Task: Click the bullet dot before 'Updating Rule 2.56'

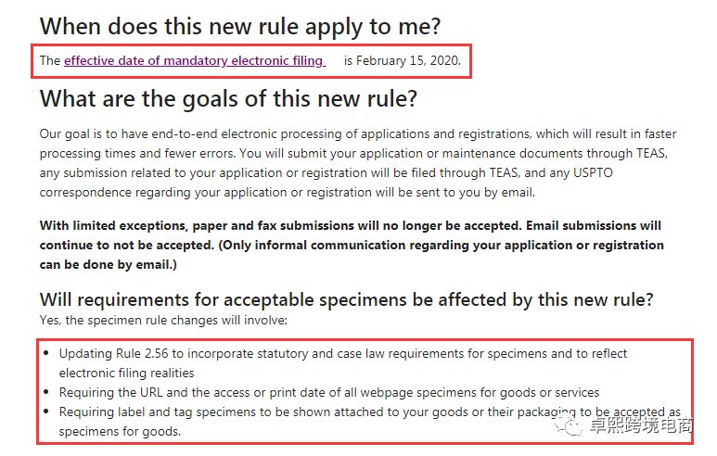Action: point(47,354)
